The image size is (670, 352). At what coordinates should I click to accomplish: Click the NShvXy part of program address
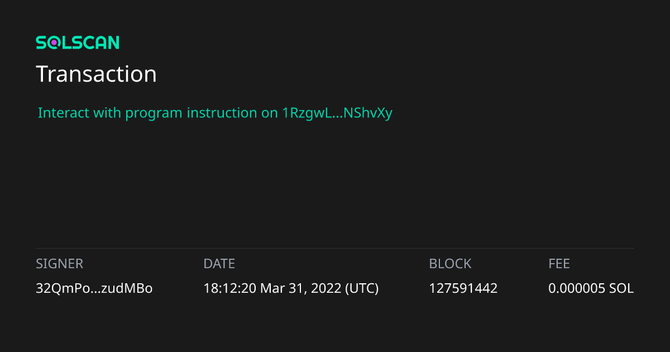point(368,113)
